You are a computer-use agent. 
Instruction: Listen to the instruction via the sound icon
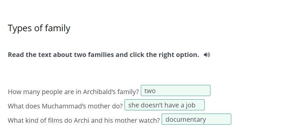pos(207,55)
